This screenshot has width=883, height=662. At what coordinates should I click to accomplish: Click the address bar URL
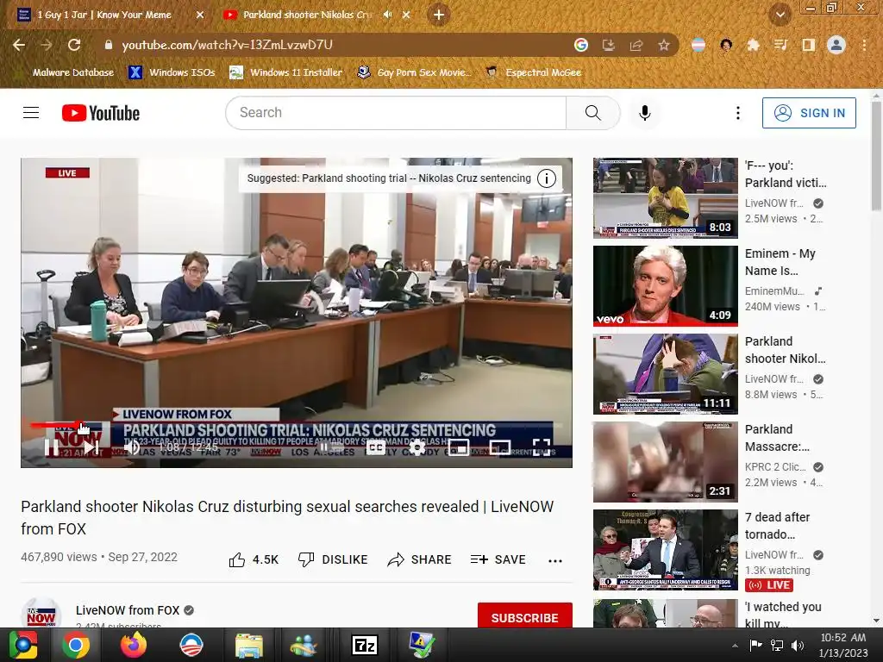[x=227, y=45]
